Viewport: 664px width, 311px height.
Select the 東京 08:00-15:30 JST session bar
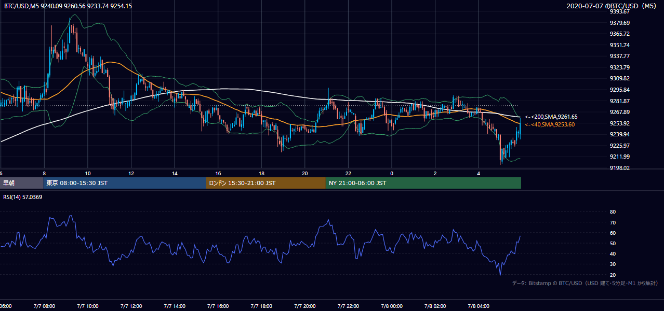(x=125, y=183)
